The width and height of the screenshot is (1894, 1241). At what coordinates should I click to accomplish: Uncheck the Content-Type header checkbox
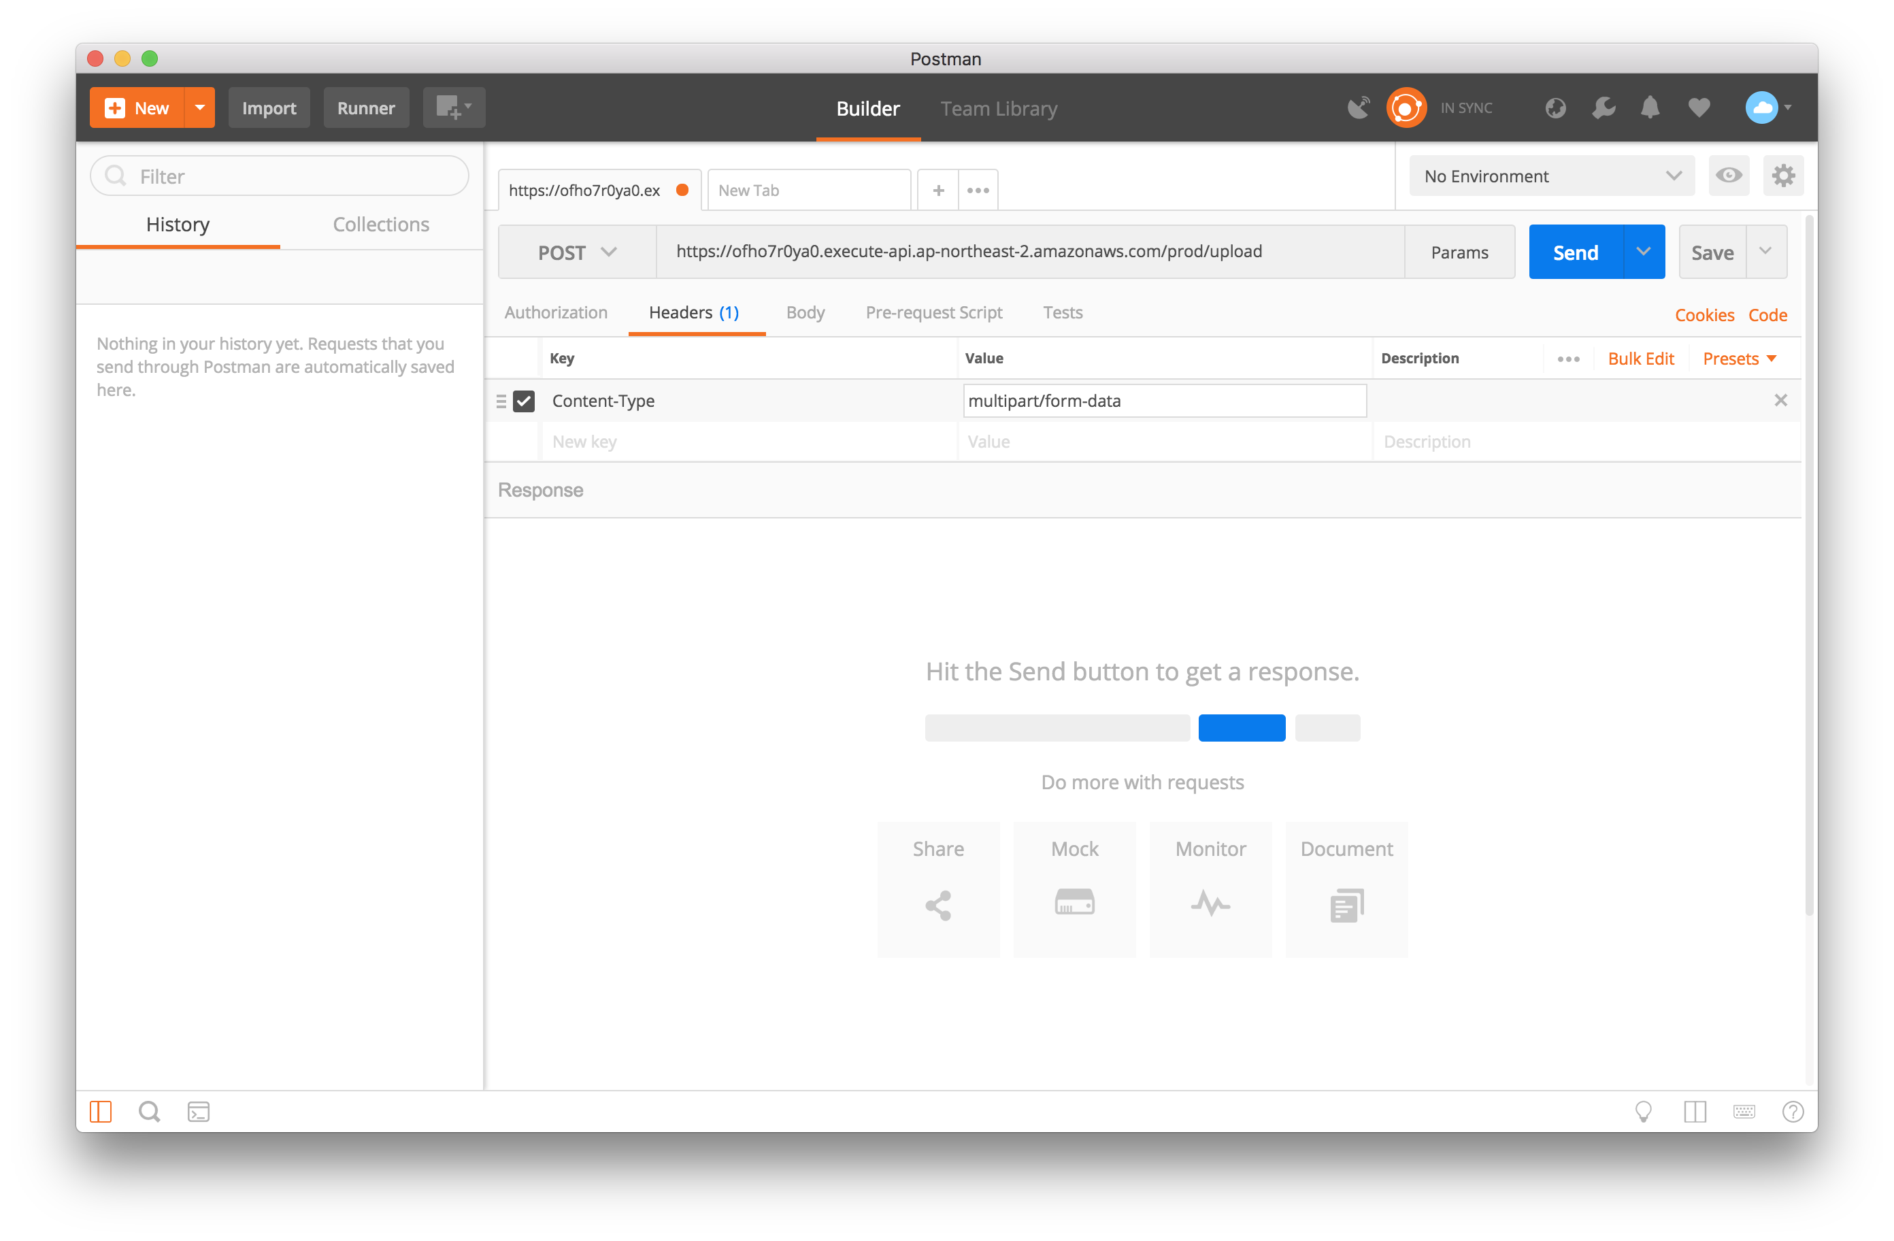pyautogui.click(x=524, y=401)
